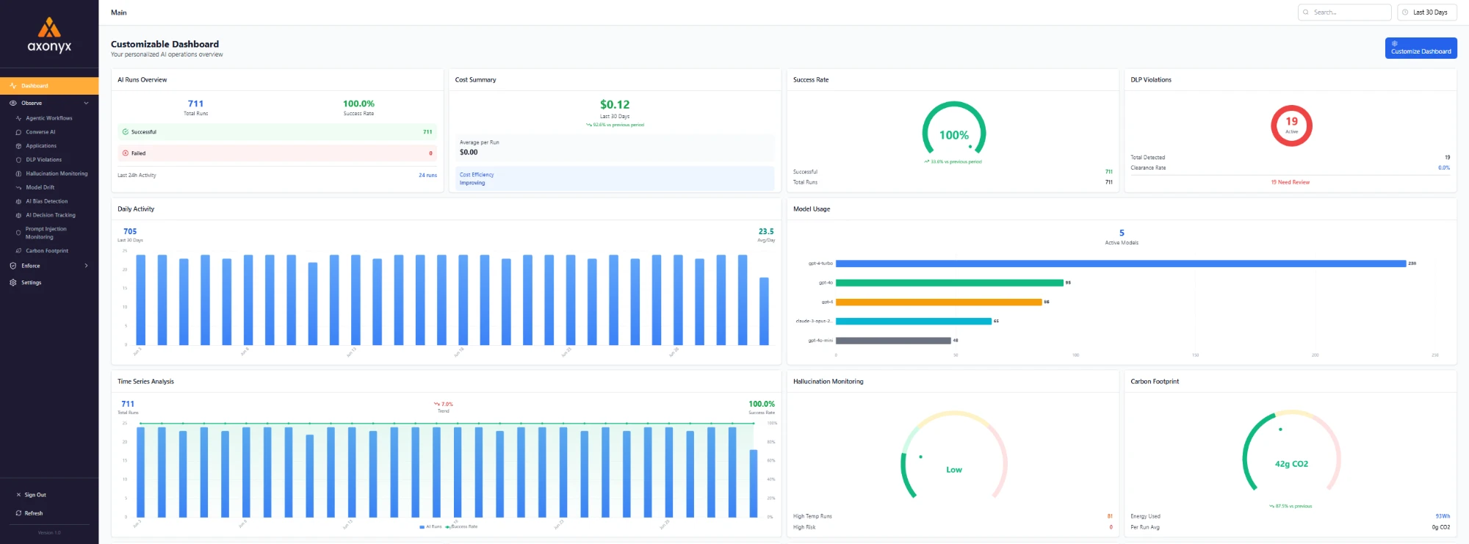Click the gray gpt-4o-mini usage bar
The image size is (1469, 544).
[x=893, y=341]
